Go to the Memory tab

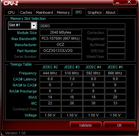[x=63, y=12]
